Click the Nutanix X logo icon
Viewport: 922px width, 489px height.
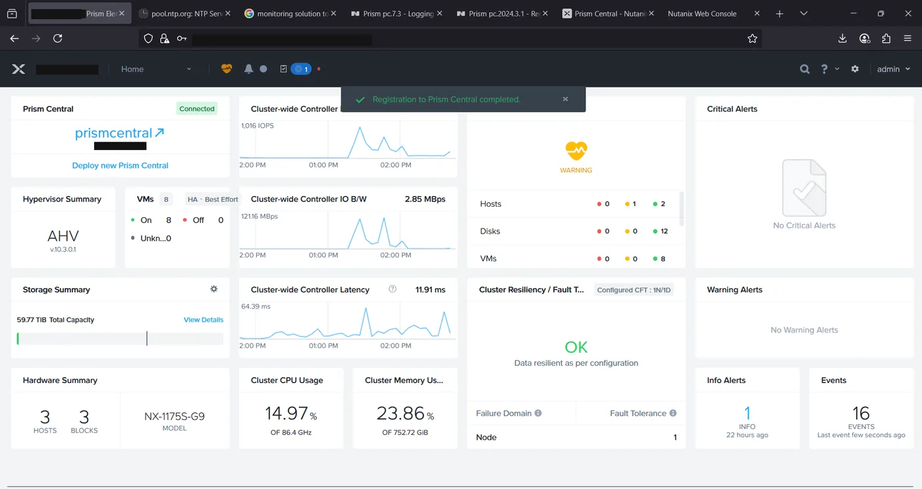tap(18, 69)
